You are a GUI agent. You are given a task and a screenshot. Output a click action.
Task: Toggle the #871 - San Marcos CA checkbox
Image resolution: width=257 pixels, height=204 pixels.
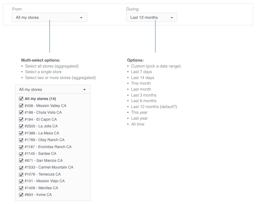click(21, 160)
